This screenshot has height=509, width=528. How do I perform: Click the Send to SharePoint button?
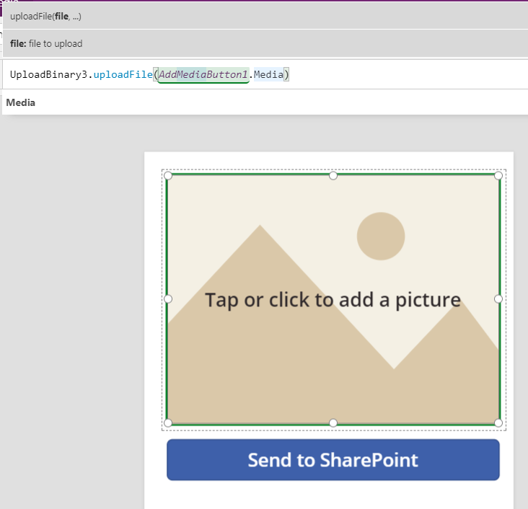[333, 460]
